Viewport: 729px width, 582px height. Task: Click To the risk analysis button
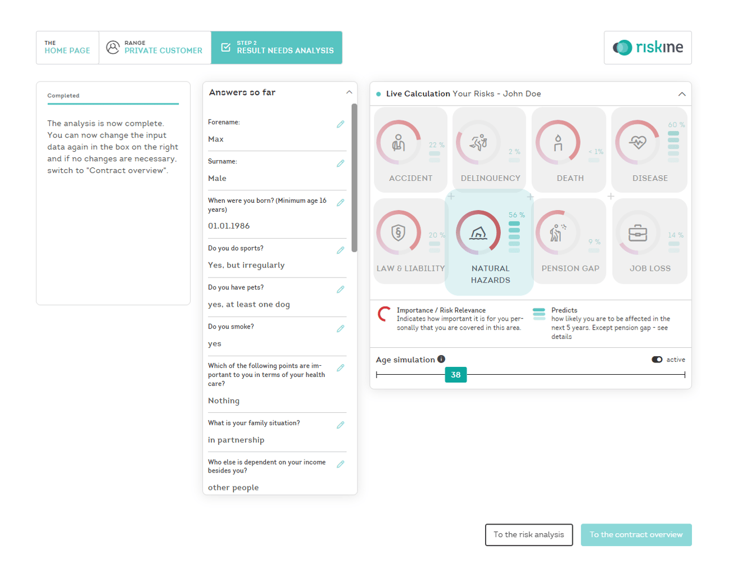click(x=529, y=535)
